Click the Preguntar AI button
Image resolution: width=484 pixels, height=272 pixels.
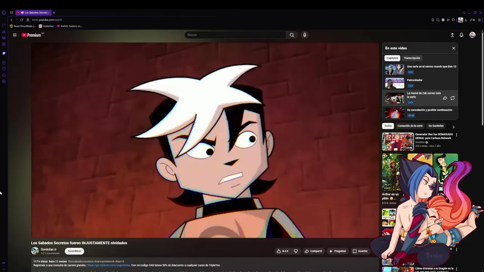coord(338,251)
